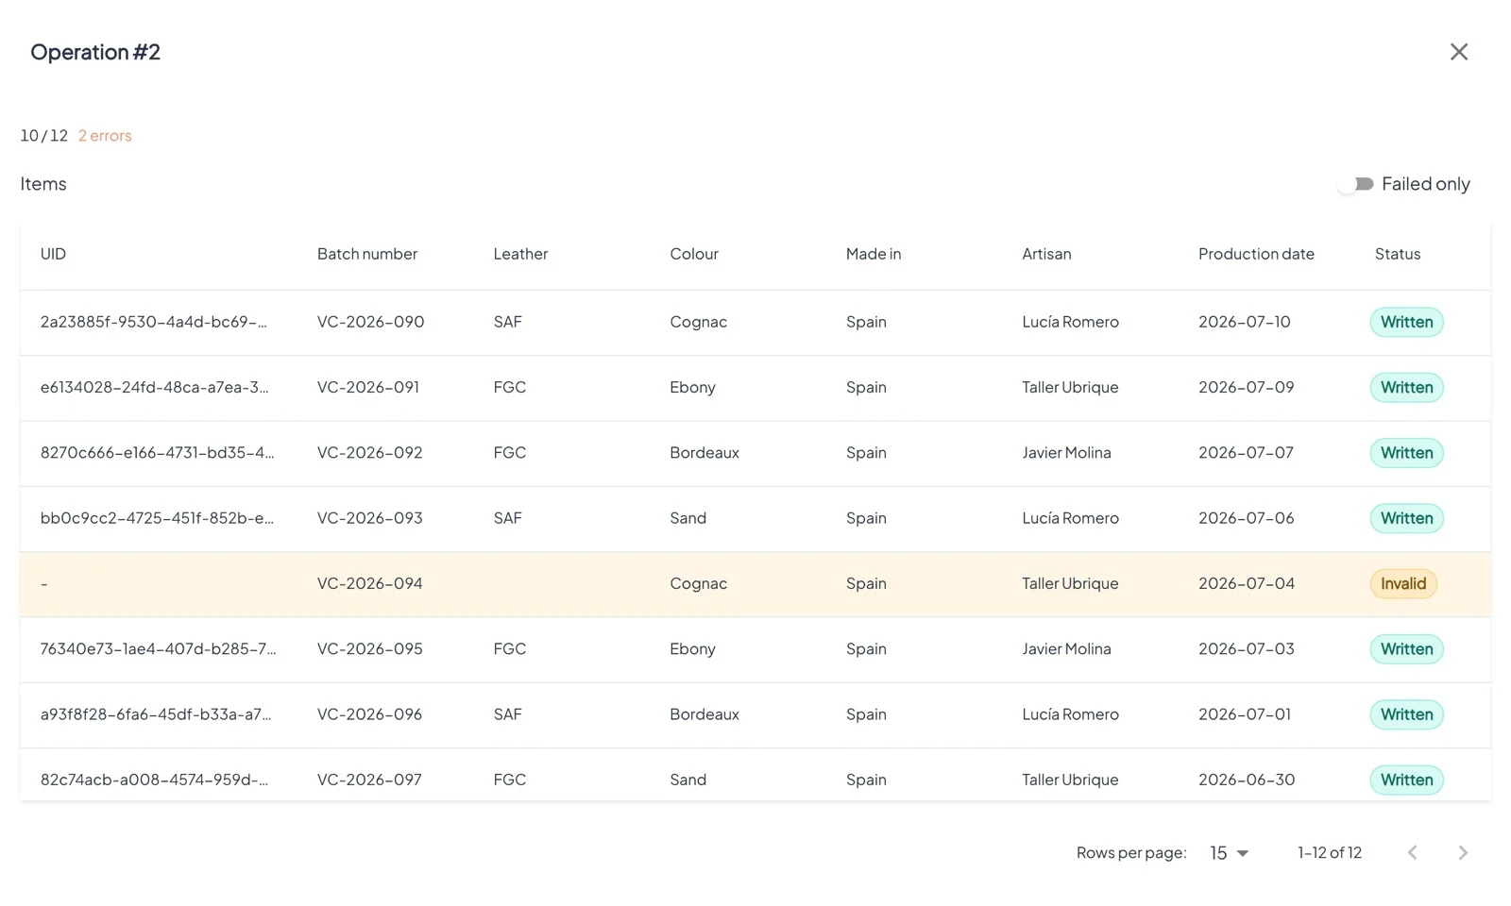Click the Leather column header
The image size is (1511, 906).
tap(520, 254)
